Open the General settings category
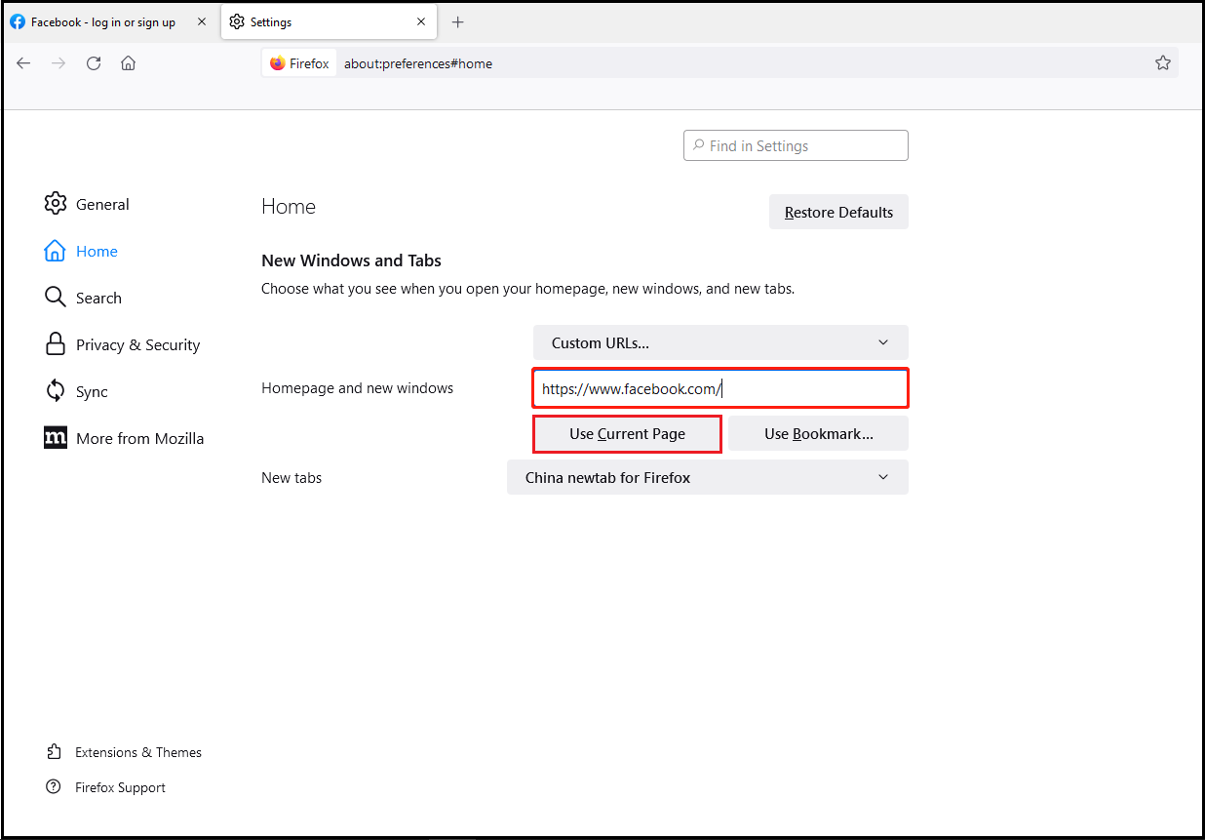Screen dimensions: 1205x840 pyautogui.click(x=87, y=204)
